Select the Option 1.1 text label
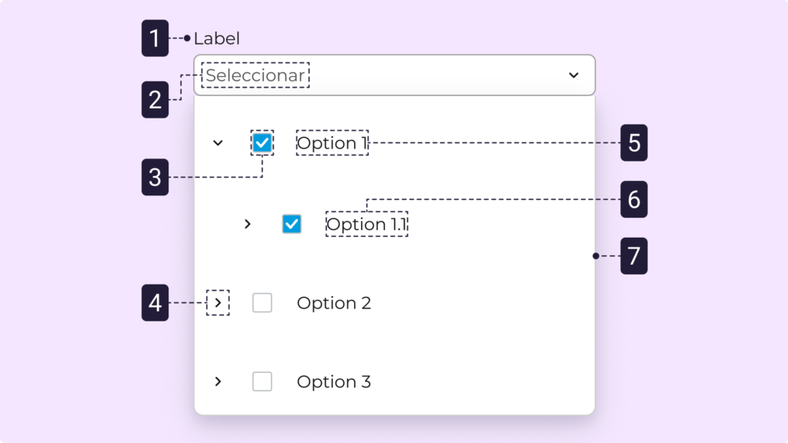The width and height of the screenshot is (788, 443). click(x=367, y=224)
